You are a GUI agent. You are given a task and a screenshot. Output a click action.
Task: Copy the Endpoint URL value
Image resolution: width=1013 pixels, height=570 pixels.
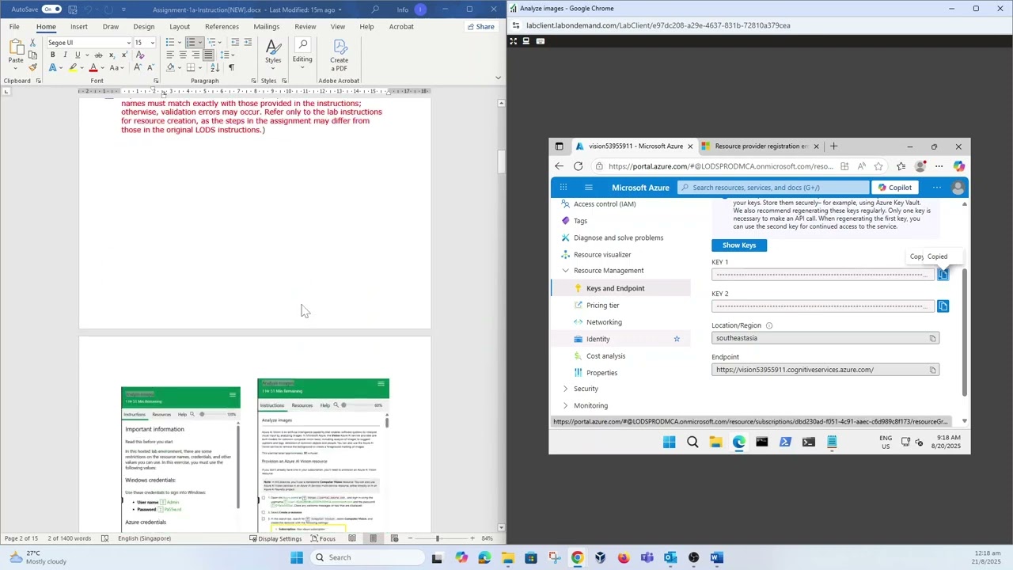point(932,370)
